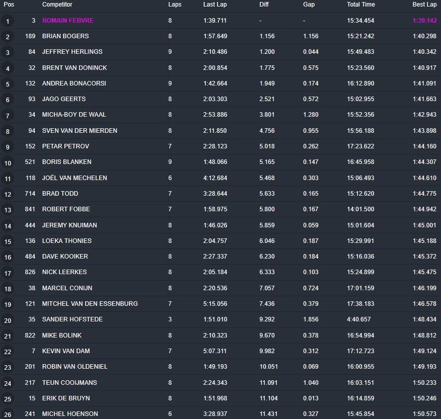The width and height of the screenshot is (441, 419).
Task: Select the position 10 circle badge
Action: 8,163
